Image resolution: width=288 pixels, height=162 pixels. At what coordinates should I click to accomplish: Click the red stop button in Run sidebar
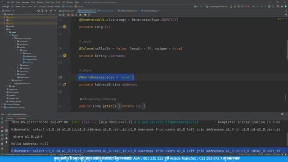2,127
